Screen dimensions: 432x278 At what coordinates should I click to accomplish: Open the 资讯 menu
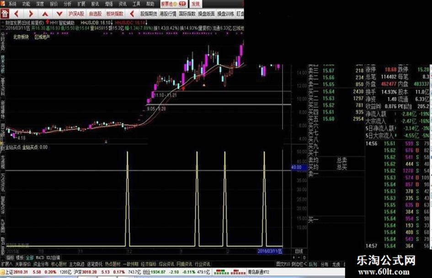point(123,4)
